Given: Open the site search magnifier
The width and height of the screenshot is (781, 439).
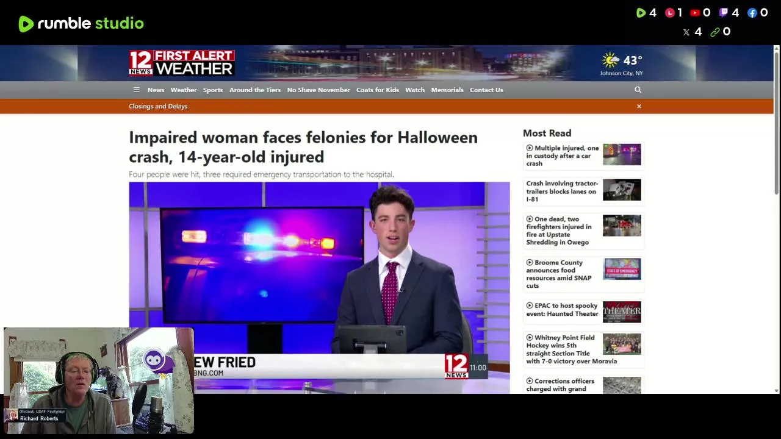Looking at the screenshot, I should pos(638,90).
